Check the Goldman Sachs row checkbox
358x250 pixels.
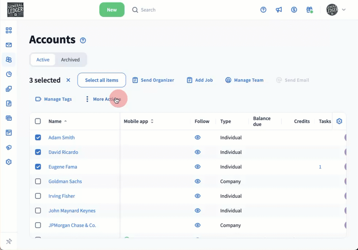click(x=38, y=181)
